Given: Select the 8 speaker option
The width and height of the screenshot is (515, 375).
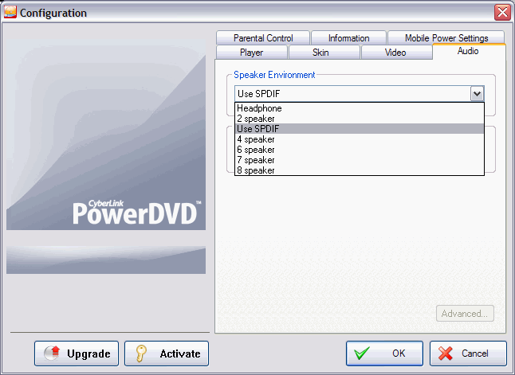Looking at the screenshot, I should tap(360, 170).
